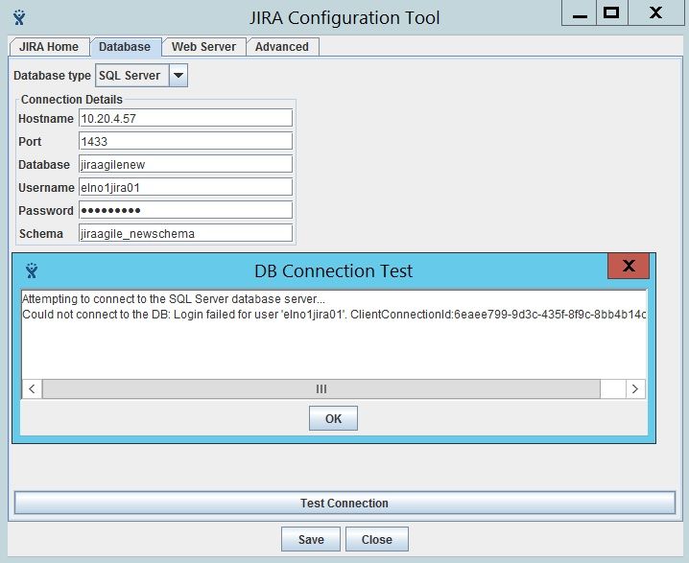Close the DB Connection Test dialog
Image resolution: width=689 pixels, height=563 pixels.
pos(629,266)
